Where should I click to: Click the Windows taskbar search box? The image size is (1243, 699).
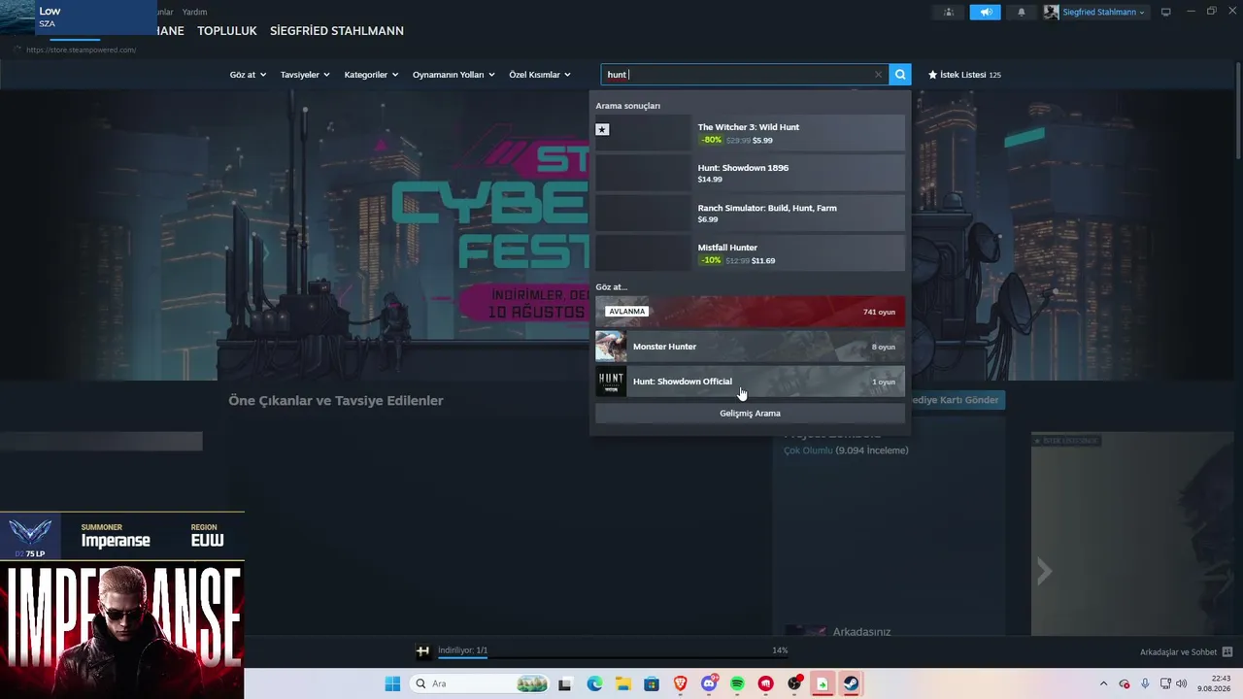pyautogui.click(x=480, y=683)
